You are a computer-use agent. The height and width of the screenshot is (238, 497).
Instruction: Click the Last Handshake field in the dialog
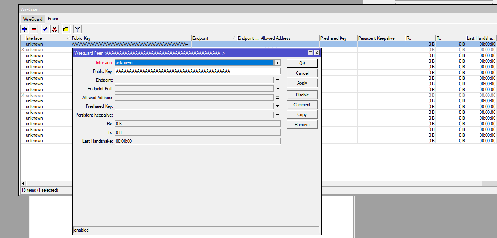(197, 141)
